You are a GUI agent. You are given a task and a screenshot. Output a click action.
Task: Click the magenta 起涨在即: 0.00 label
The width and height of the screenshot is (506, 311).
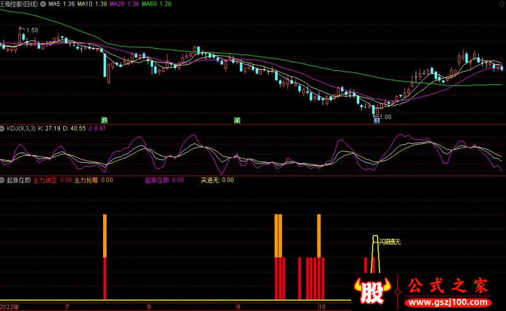pyautogui.click(x=164, y=180)
